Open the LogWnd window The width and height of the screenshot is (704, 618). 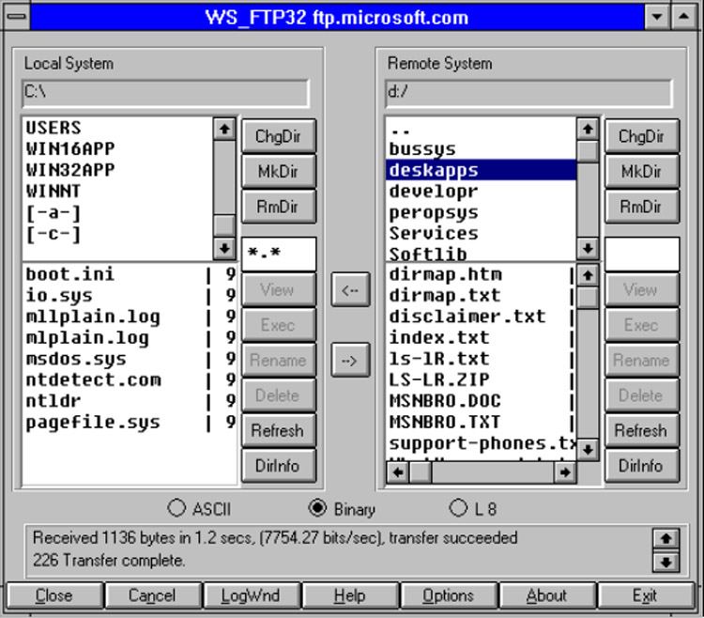pyautogui.click(x=252, y=595)
